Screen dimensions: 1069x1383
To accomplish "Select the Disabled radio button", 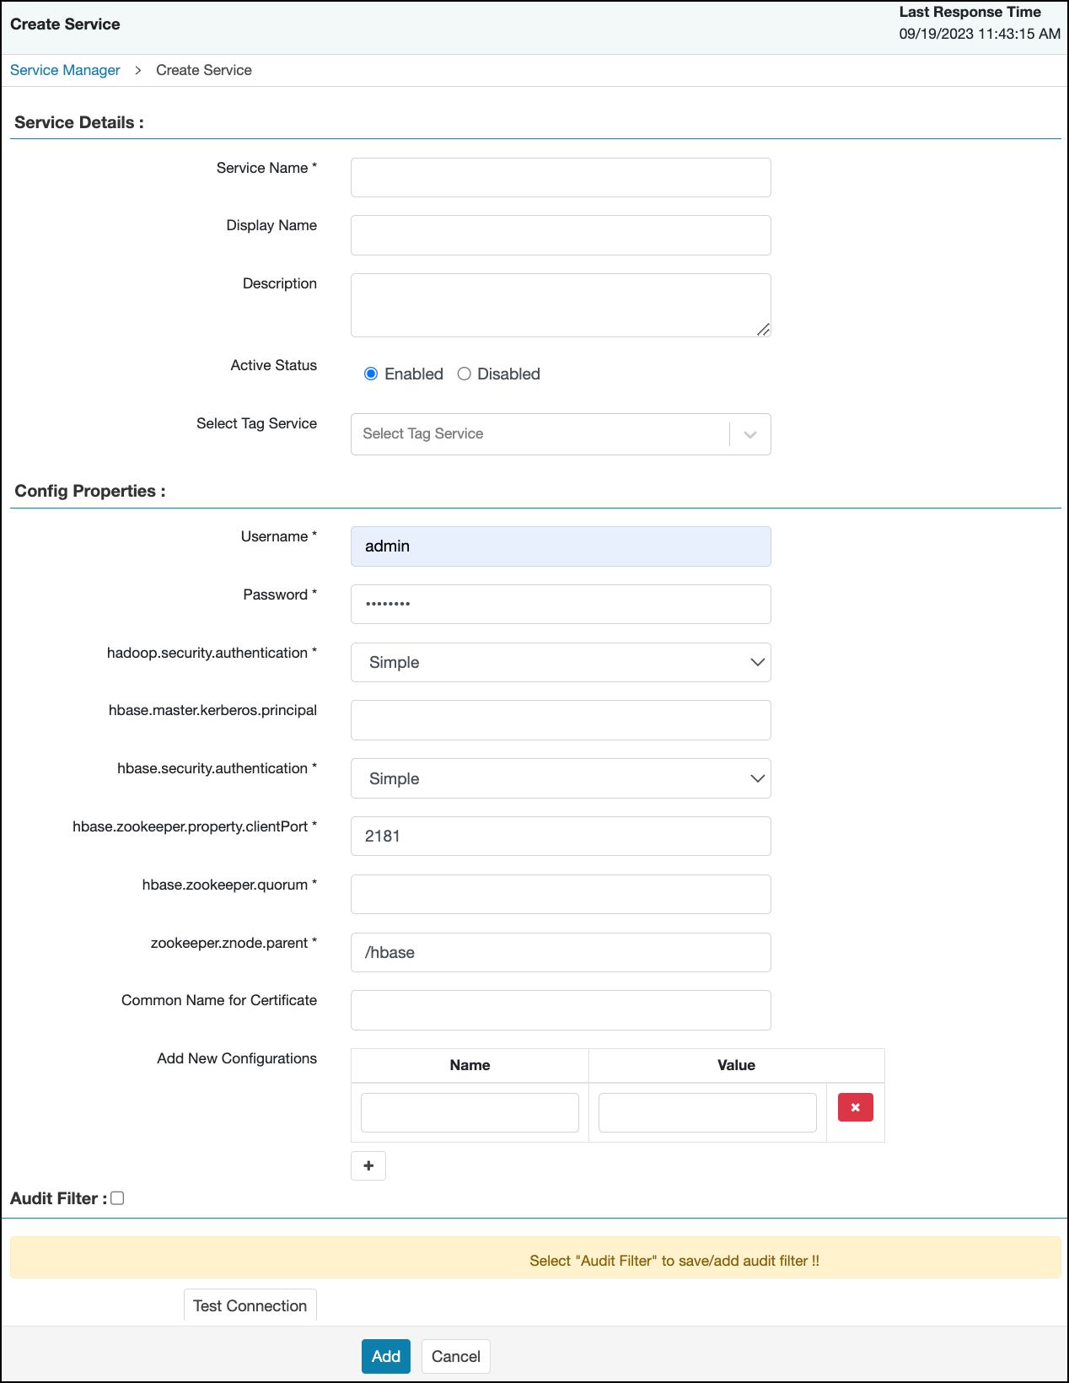I will pos(464,374).
